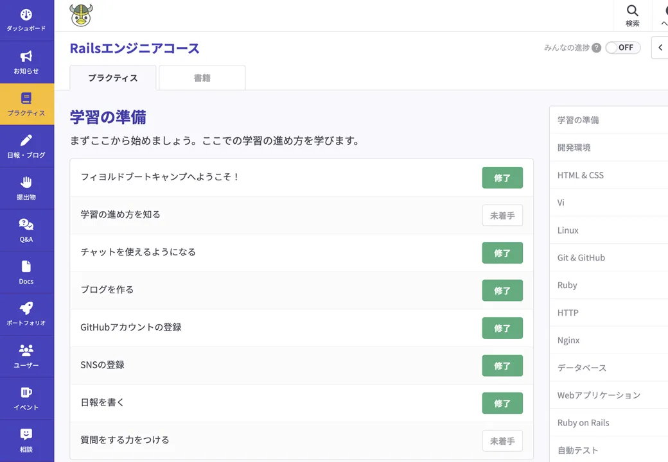This screenshot has width=668, height=462.
Task: Switch to the プラクティス tab
Action: (x=113, y=78)
